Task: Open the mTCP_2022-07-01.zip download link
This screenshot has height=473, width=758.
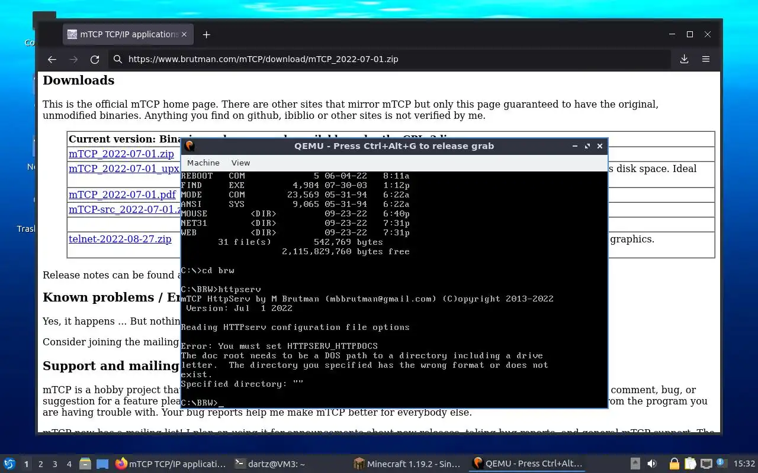Action: [x=121, y=154]
